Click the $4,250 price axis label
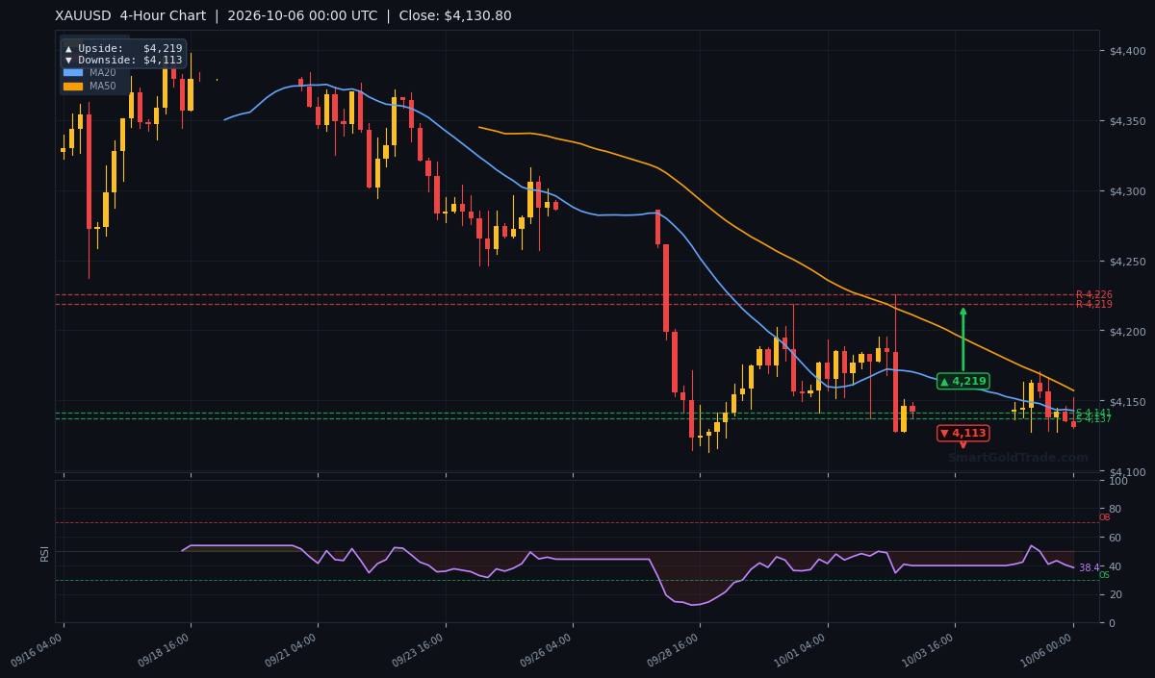This screenshot has height=678, width=1155. click(x=1128, y=262)
